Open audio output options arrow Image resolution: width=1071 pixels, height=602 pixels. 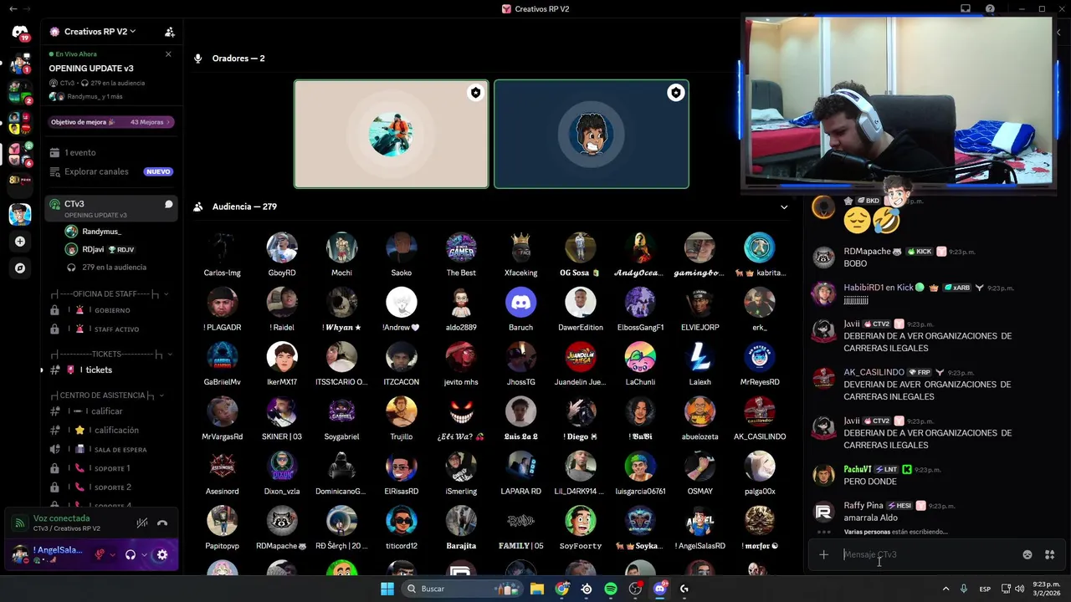144,554
